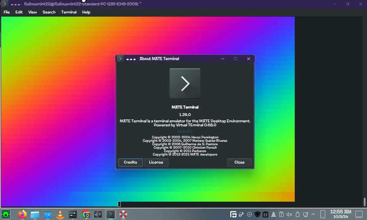Minimize the main terminal window
This screenshot has height=220, width=367.
click(335, 4)
